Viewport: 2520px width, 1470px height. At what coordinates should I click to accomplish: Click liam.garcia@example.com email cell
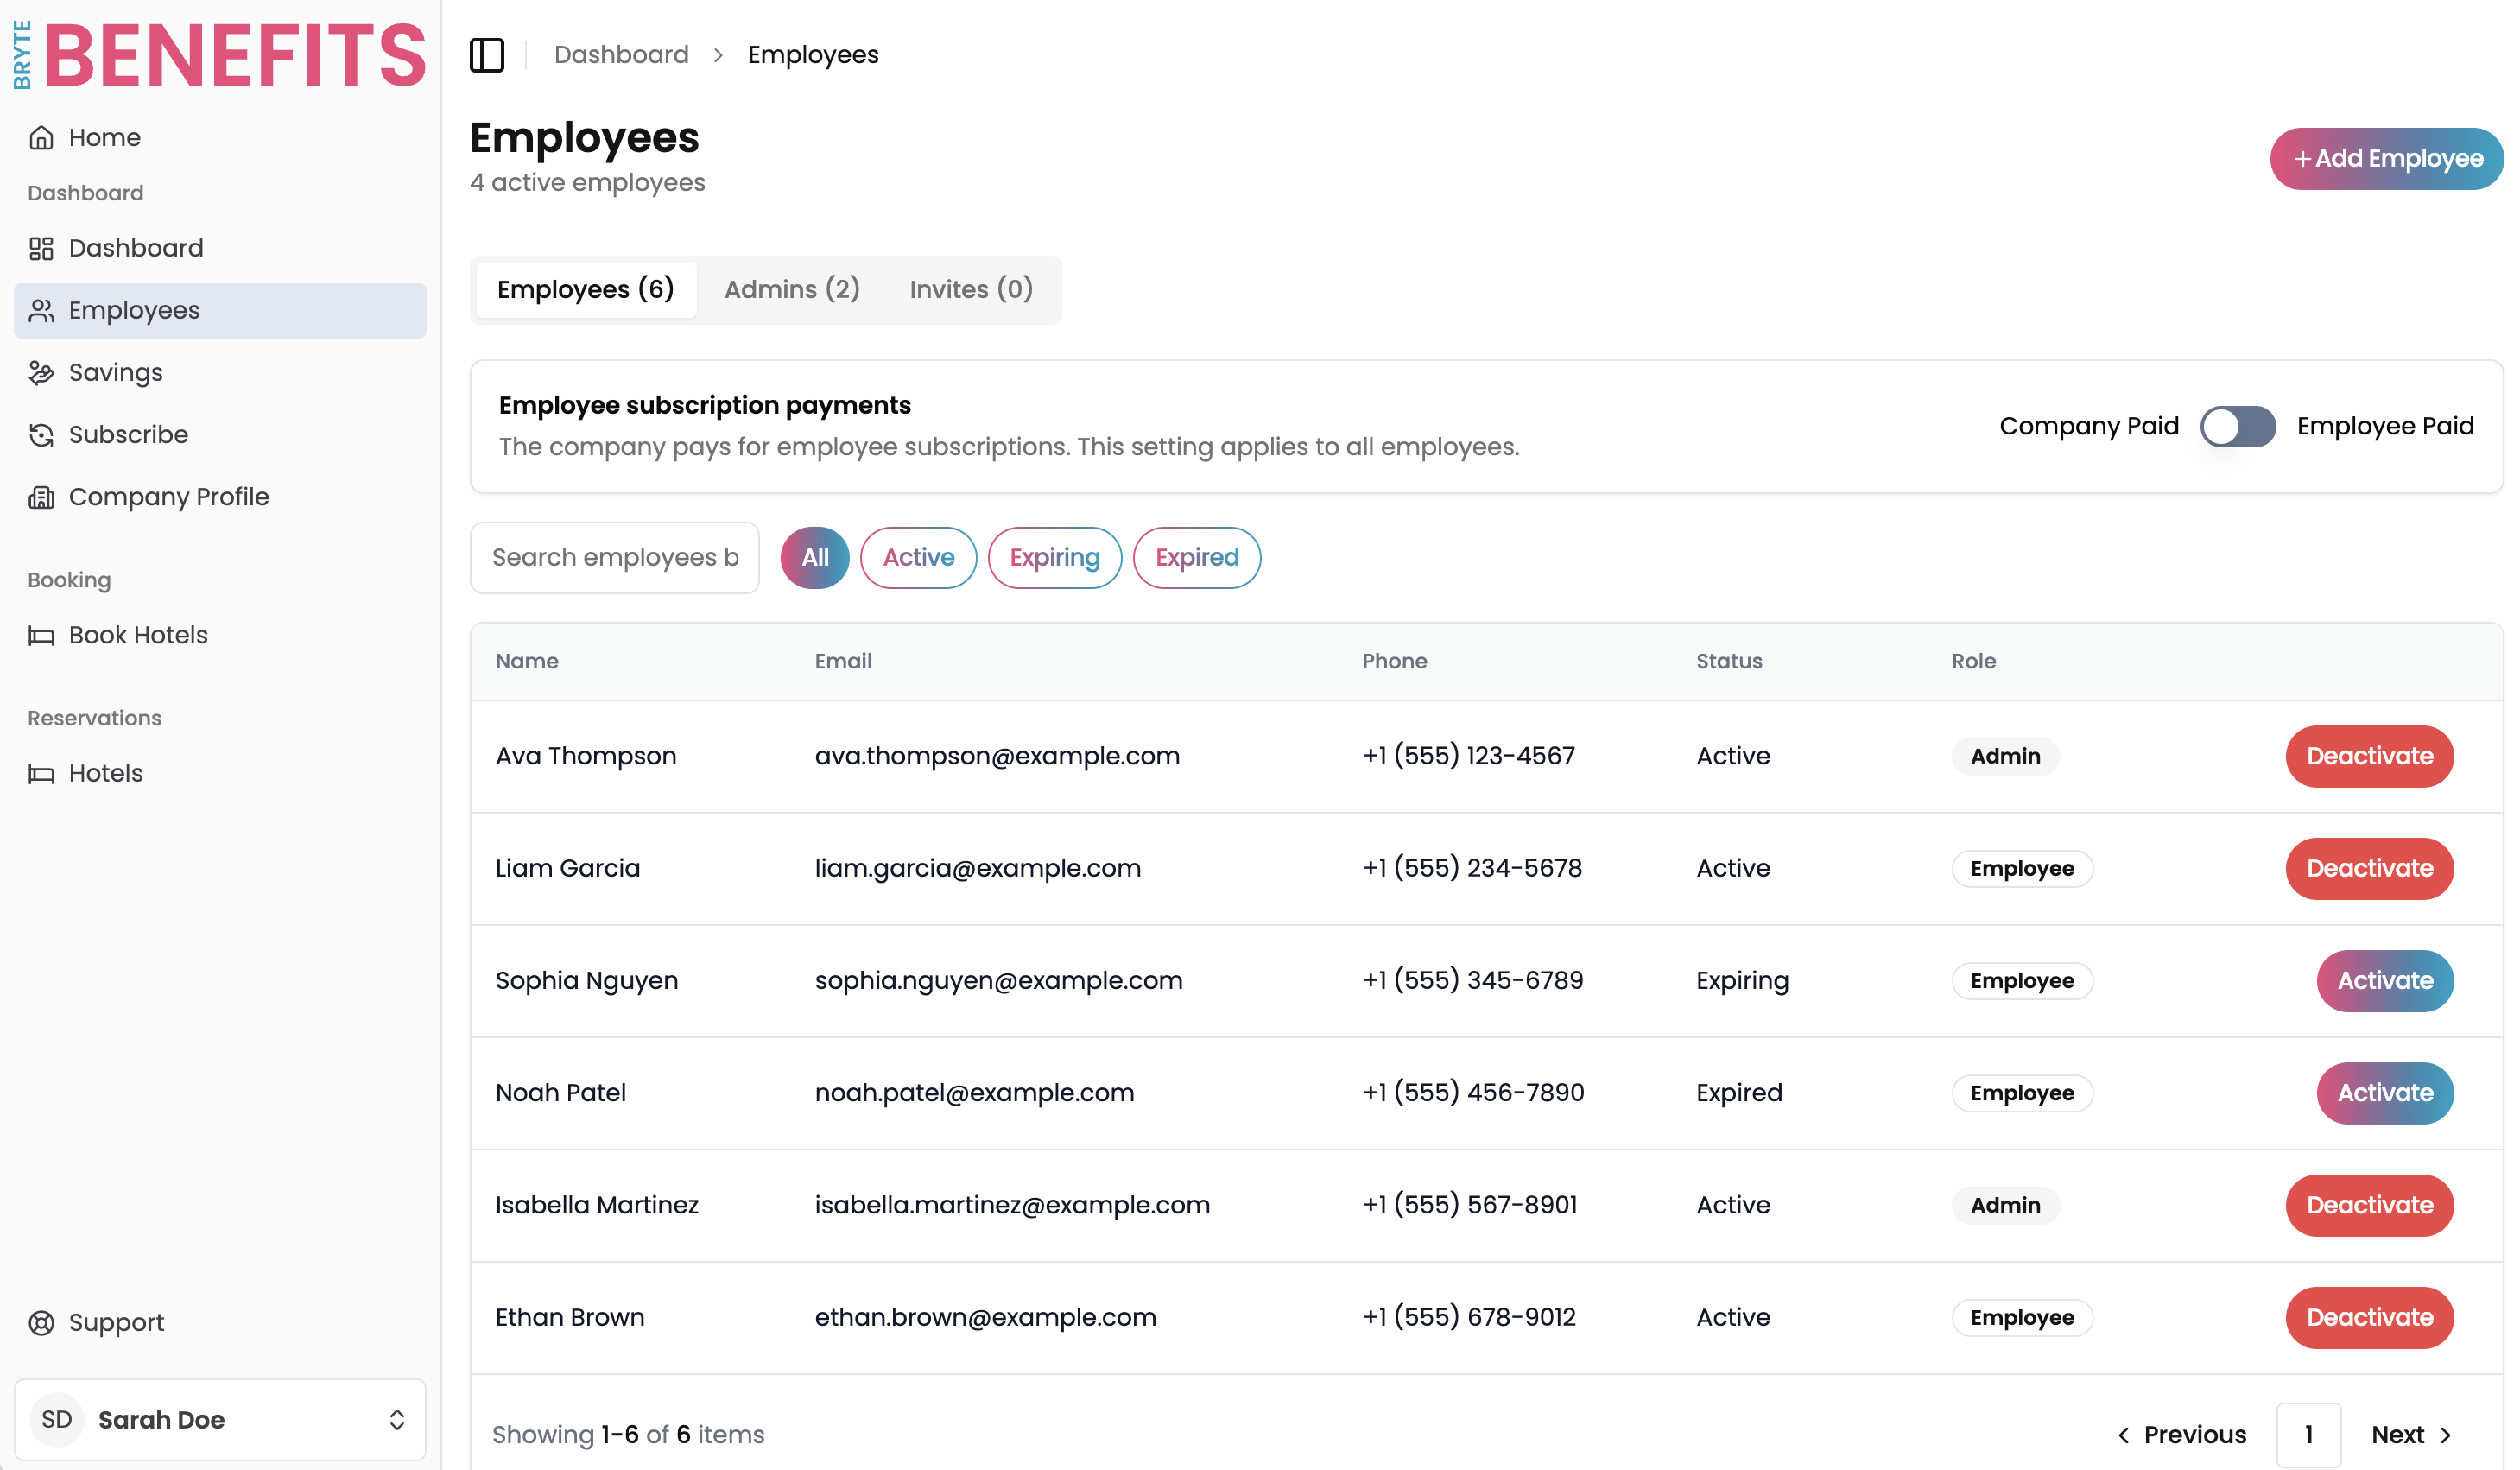tap(978, 869)
